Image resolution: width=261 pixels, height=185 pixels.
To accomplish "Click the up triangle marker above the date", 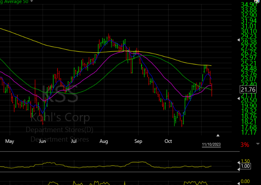I will (x=218, y=135).
